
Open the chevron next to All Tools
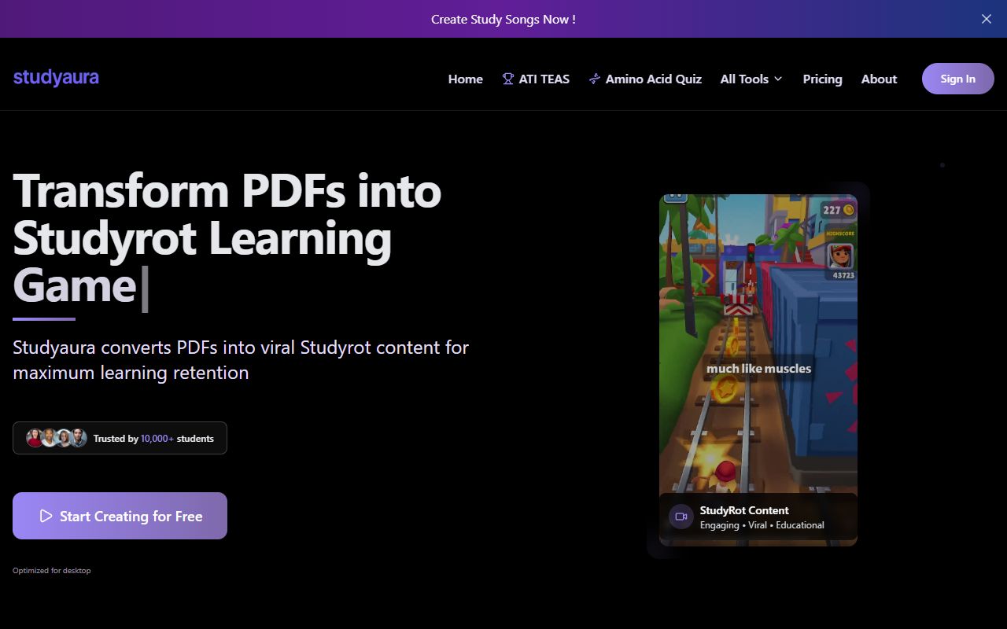coord(778,79)
